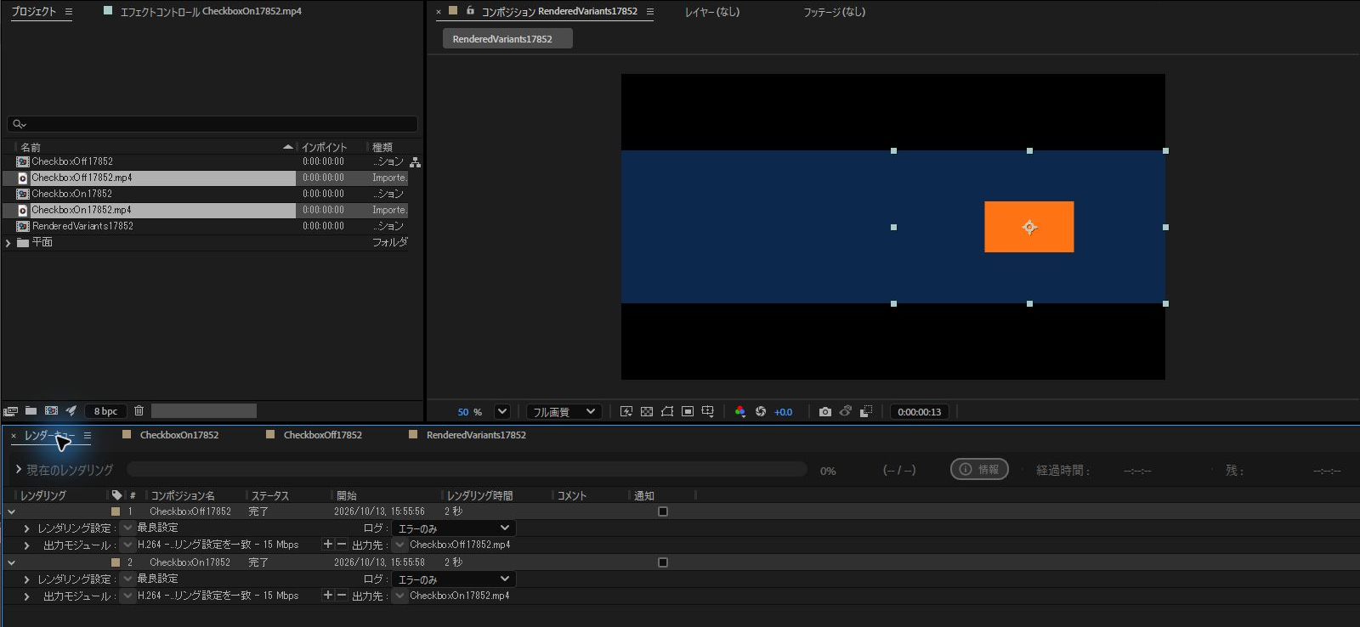The width and height of the screenshot is (1360, 627).
Task: Switch to the RenderedVariants17852 timeline tab
Action: click(x=476, y=435)
